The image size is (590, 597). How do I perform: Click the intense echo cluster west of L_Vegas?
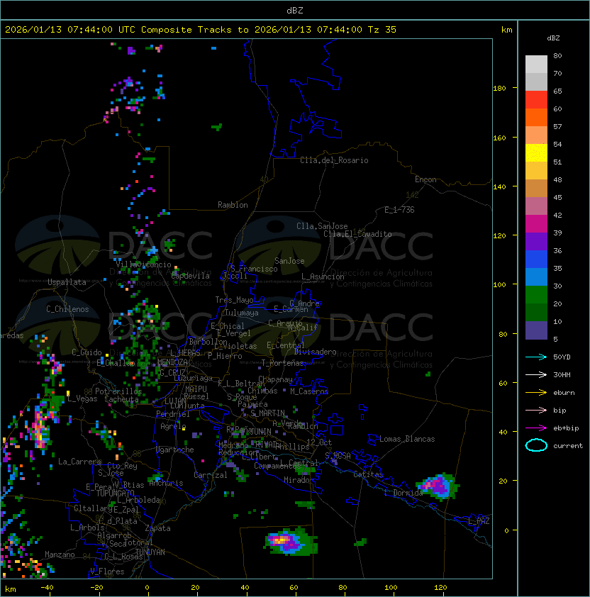pyautogui.click(x=40, y=430)
